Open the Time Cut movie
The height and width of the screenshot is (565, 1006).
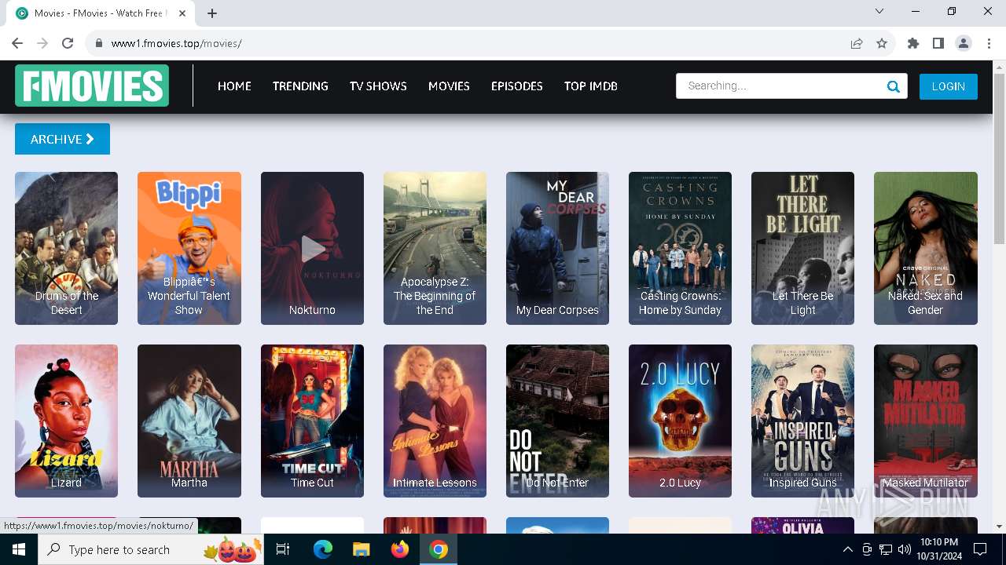tap(312, 421)
